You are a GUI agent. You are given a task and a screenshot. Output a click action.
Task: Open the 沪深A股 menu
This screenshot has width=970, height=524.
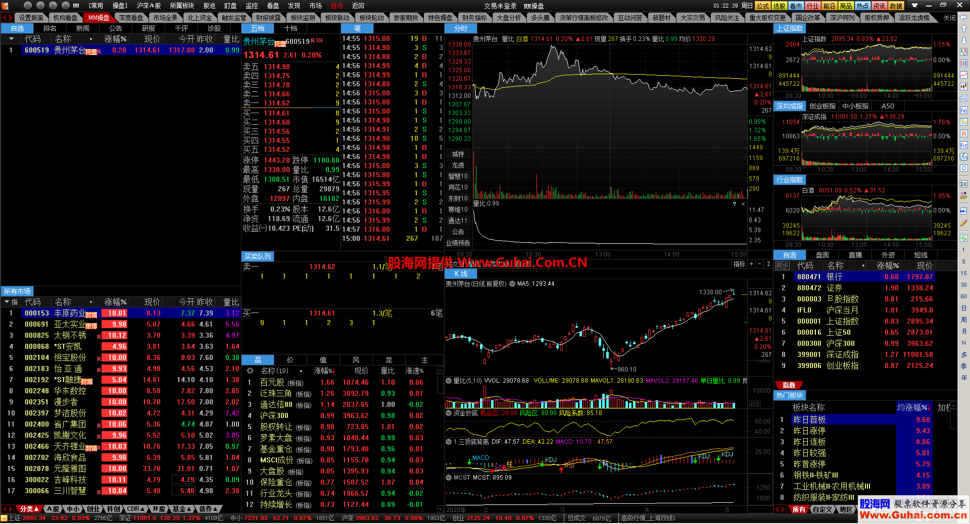tap(149, 6)
